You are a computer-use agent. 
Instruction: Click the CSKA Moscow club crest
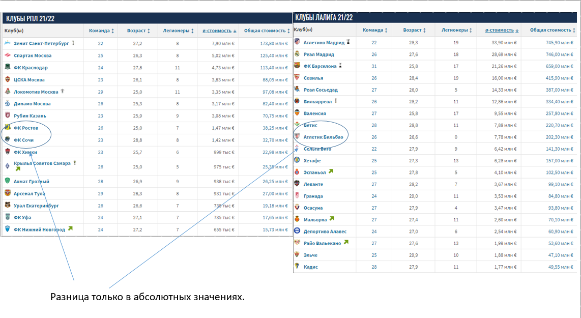[8, 79]
